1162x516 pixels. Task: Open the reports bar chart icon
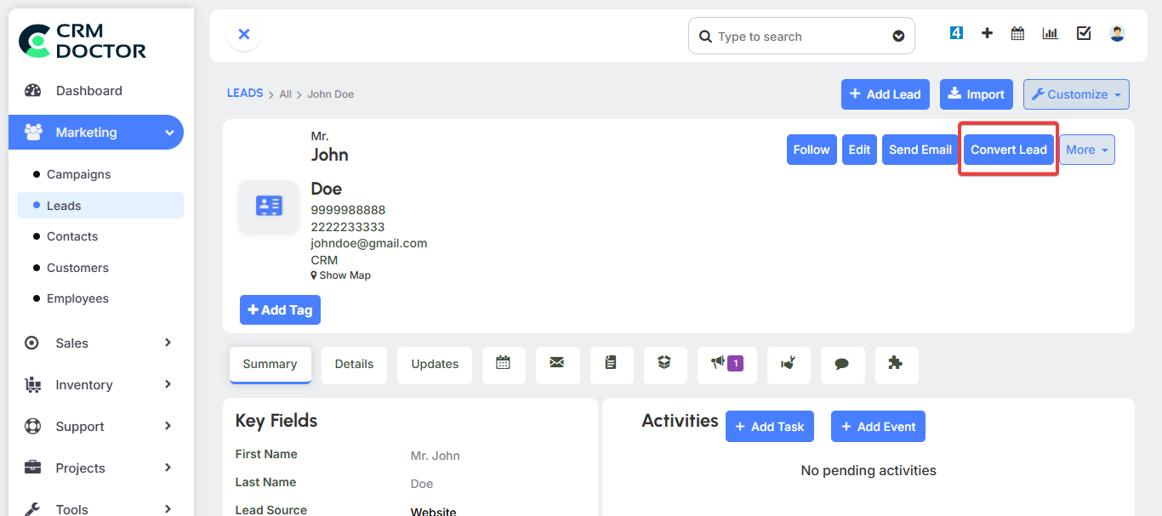(x=1051, y=33)
